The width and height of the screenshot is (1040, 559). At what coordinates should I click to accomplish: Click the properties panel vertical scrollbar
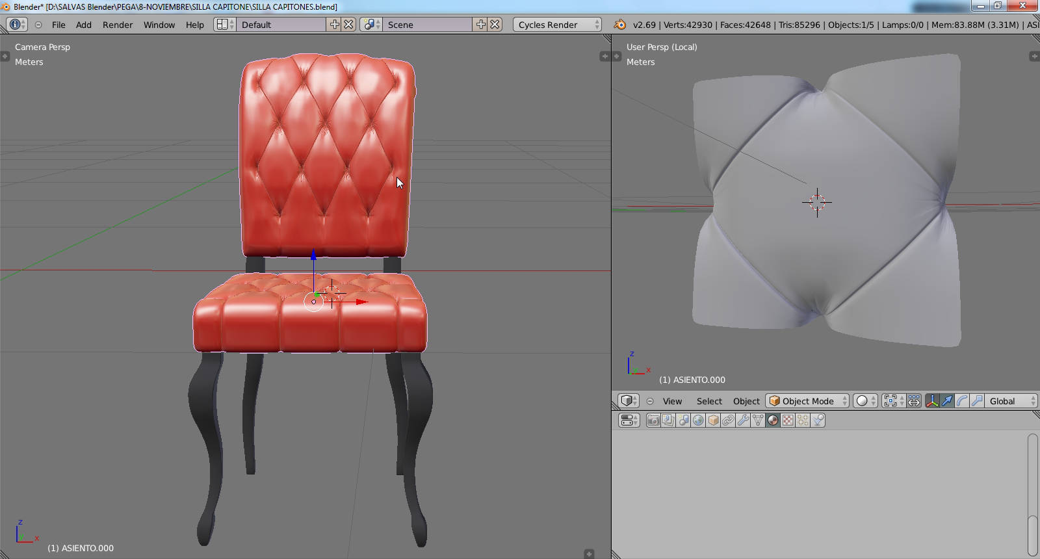click(x=1033, y=494)
